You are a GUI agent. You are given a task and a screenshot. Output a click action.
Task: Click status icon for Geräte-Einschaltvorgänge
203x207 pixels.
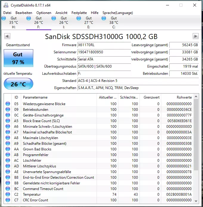[x=8, y=115]
